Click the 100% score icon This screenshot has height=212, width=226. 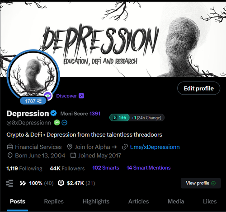click(23, 183)
